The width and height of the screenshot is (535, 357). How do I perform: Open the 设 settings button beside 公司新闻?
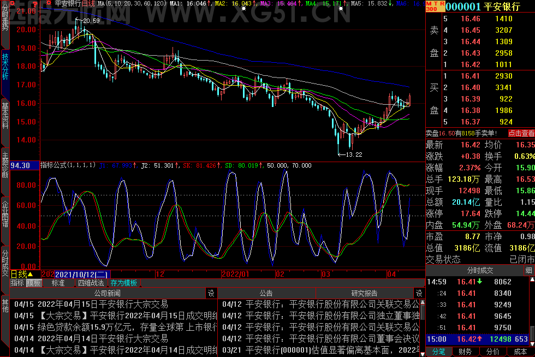click(211, 293)
